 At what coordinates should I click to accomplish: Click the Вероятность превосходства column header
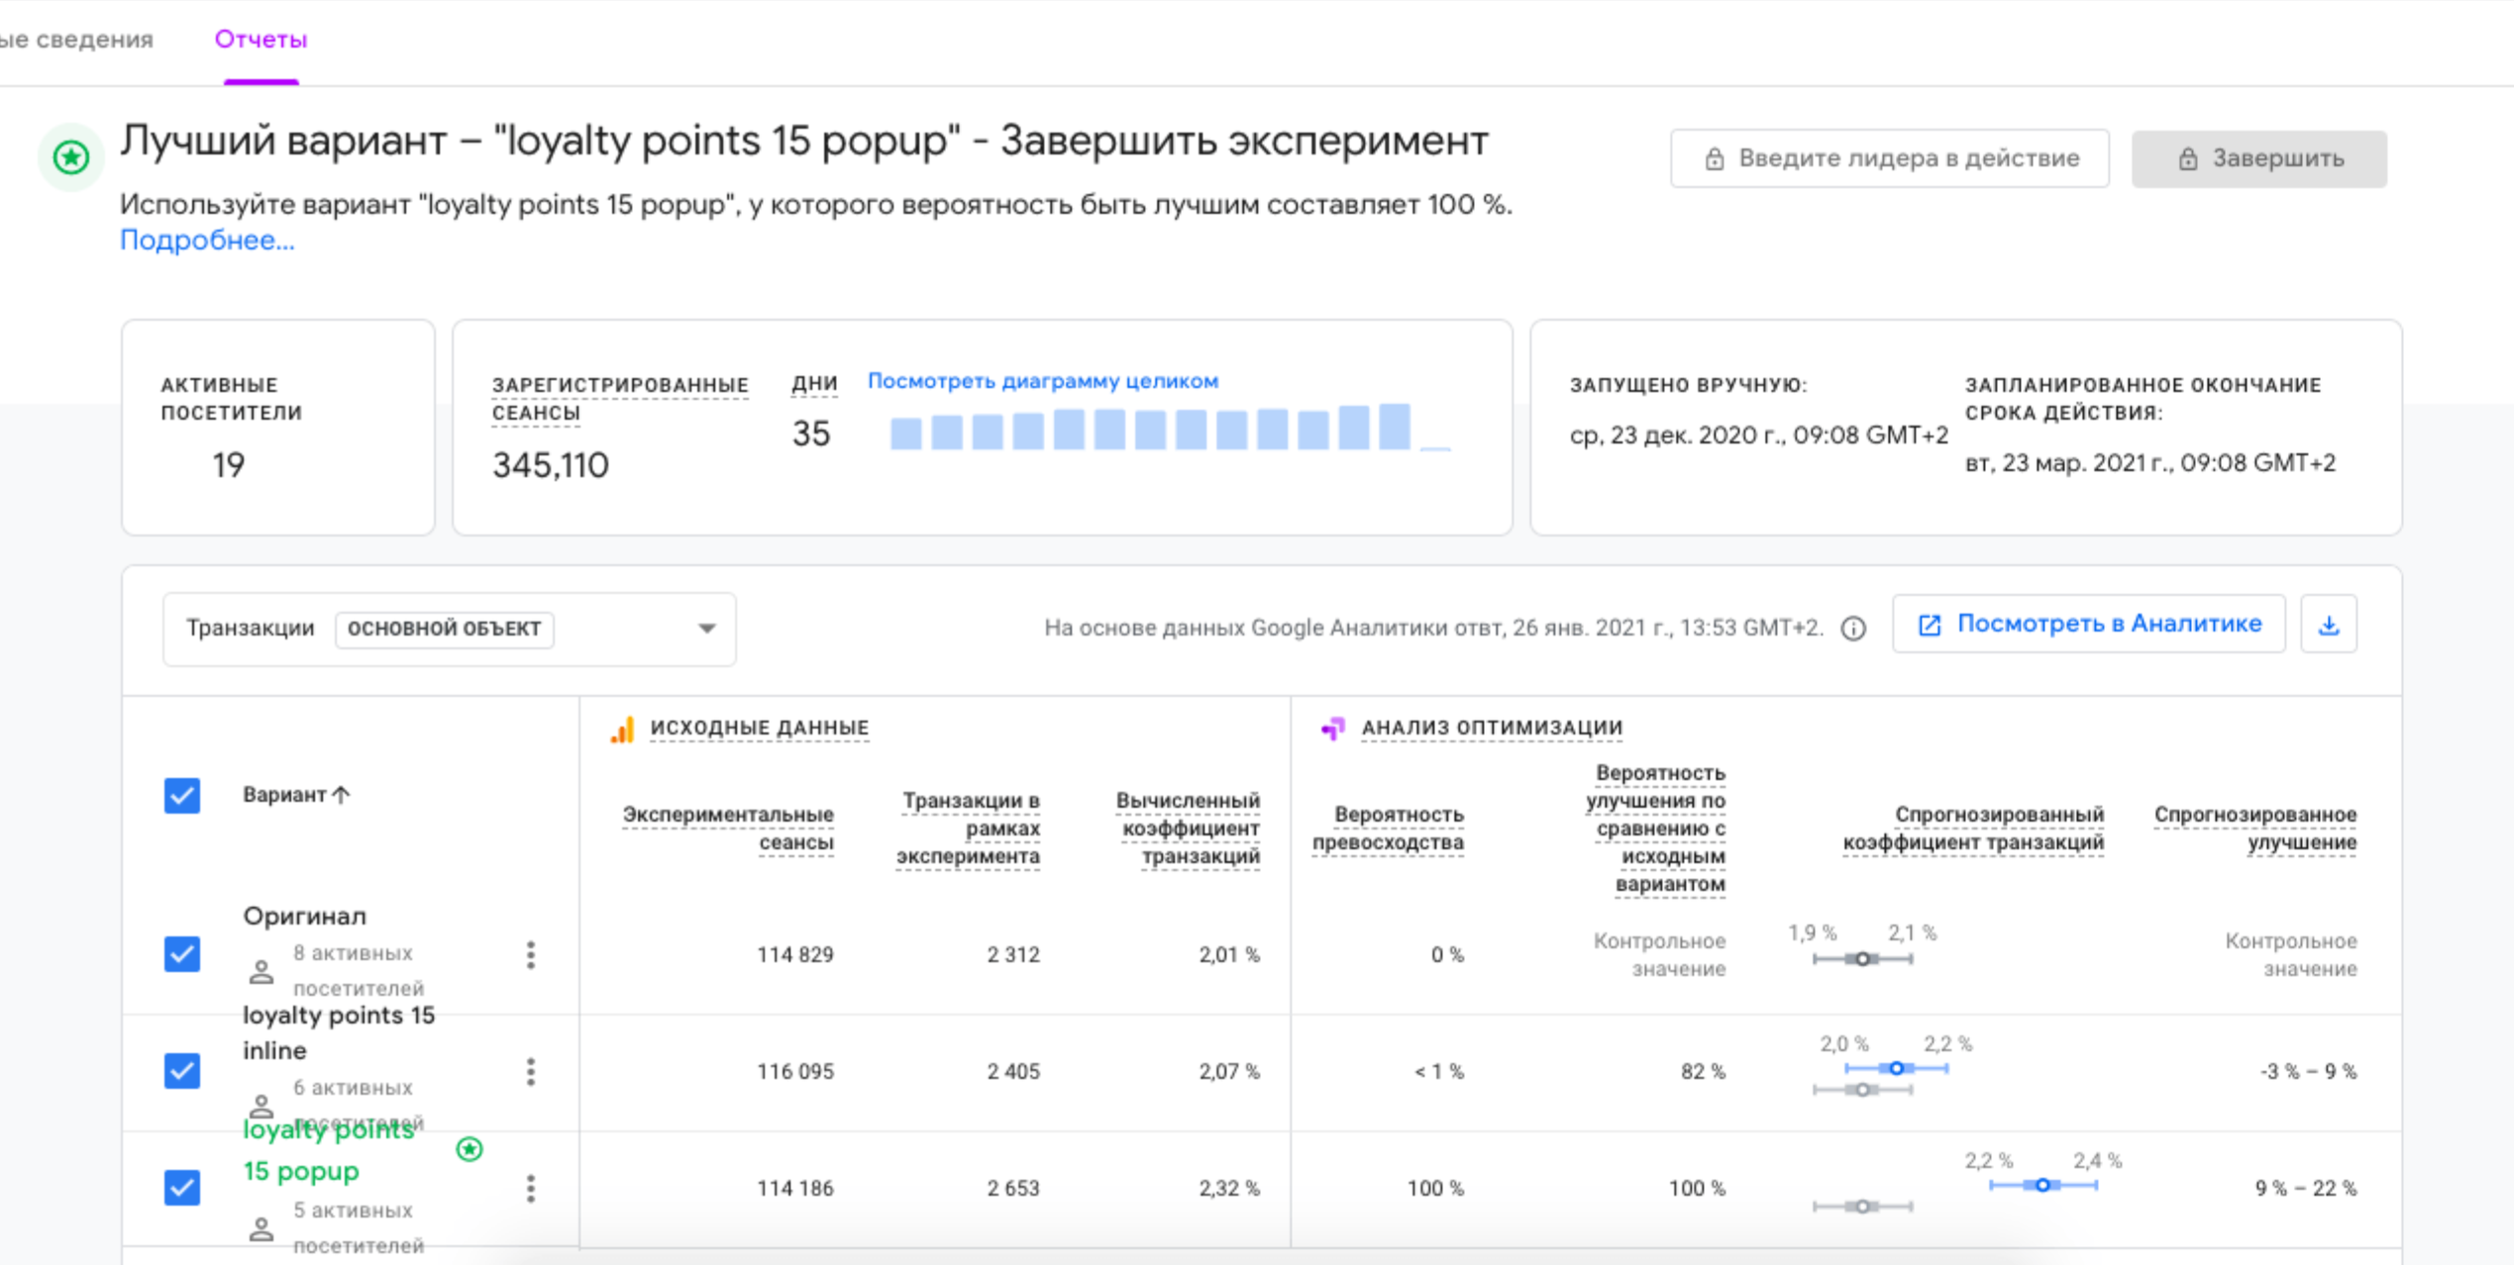pos(1389,827)
